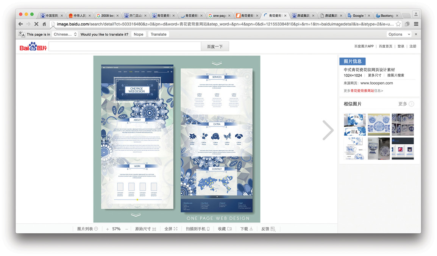
Task: Click the browser forward arrow
Action: (28, 24)
